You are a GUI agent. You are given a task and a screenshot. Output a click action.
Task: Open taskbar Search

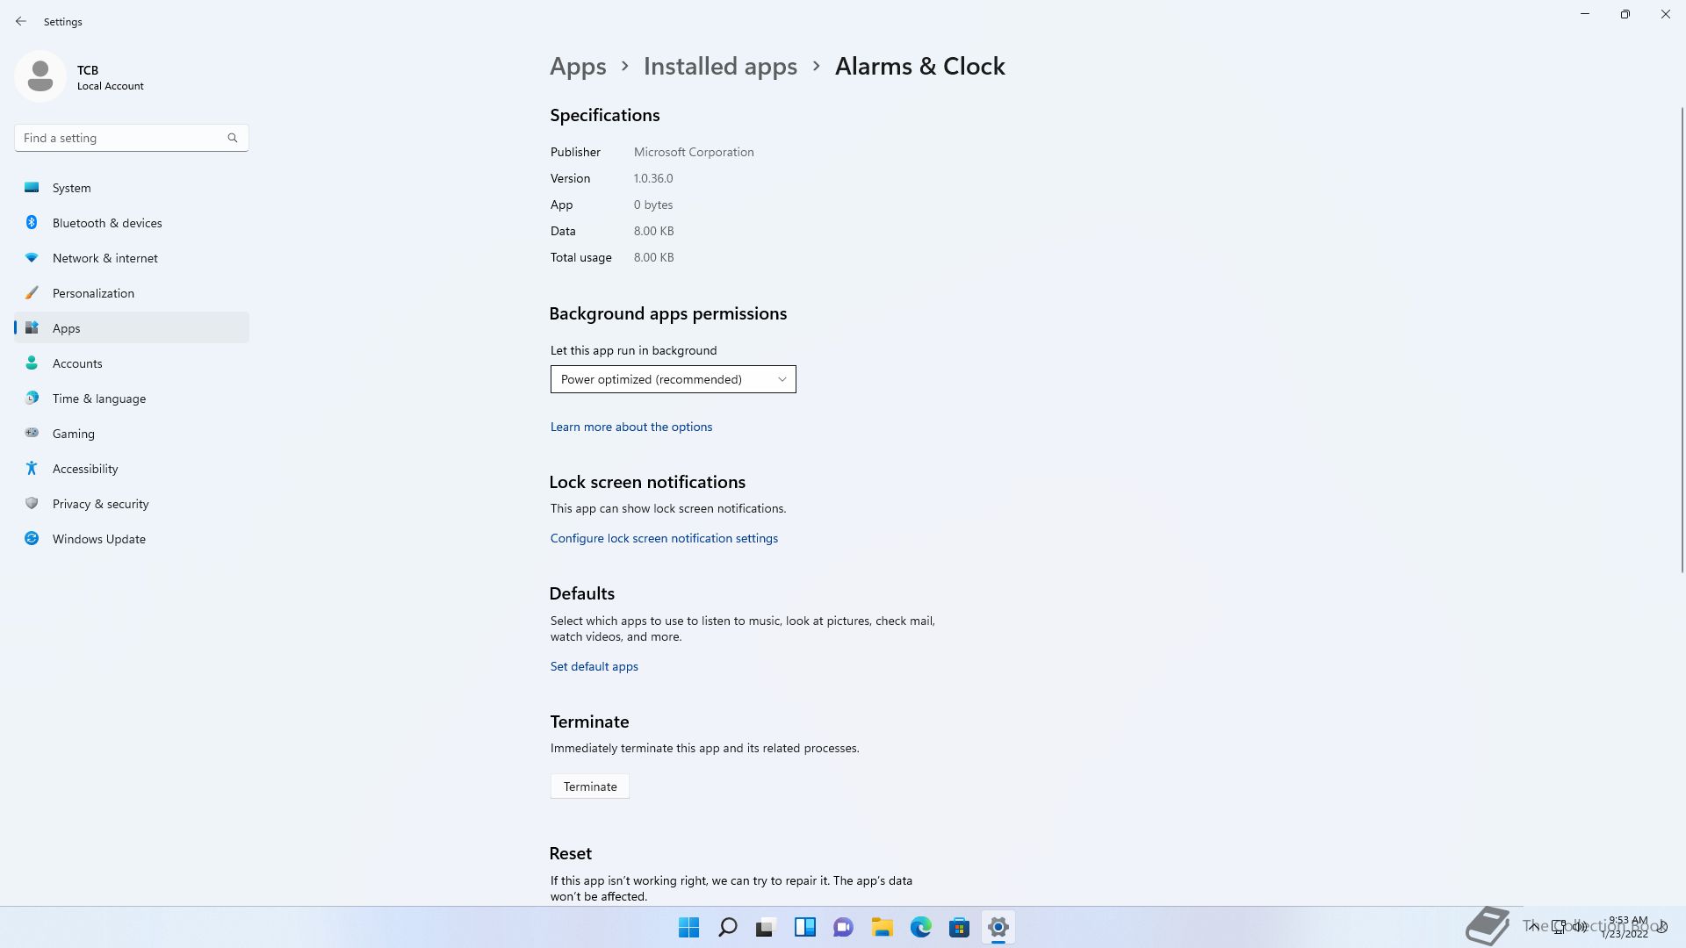coord(727,927)
